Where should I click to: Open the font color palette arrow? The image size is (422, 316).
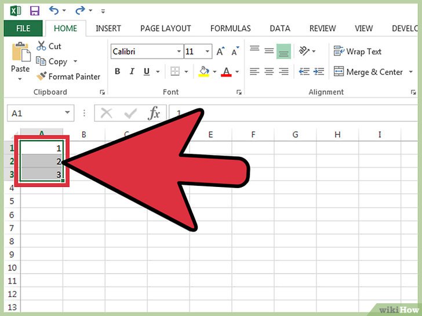237,72
